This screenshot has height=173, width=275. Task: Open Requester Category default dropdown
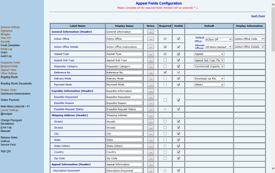pos(209,66)
